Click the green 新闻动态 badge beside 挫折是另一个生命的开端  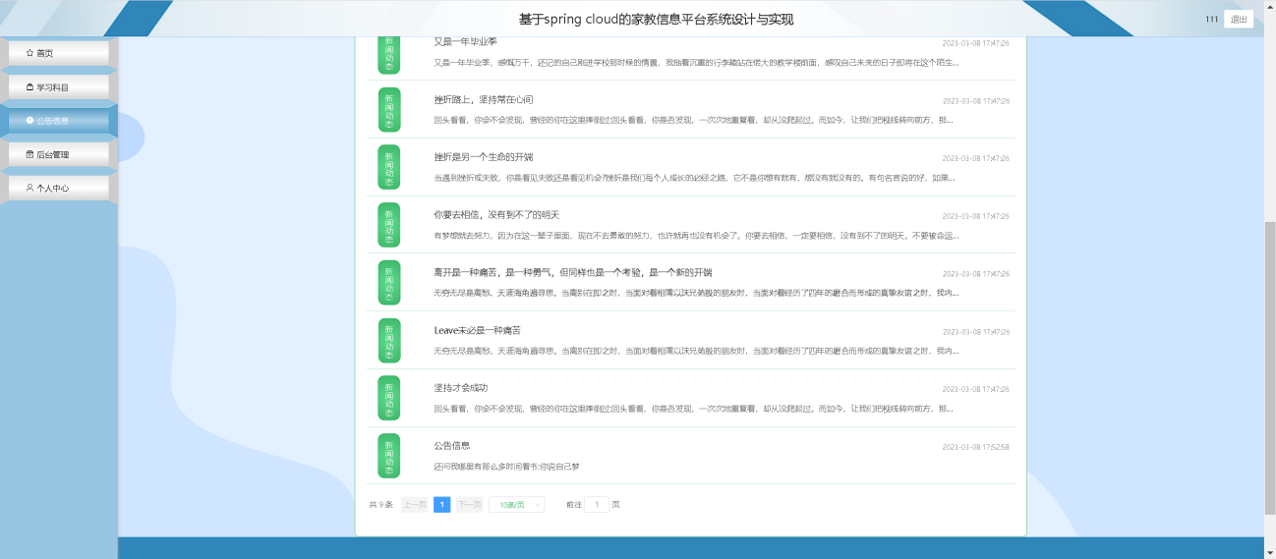click(389, 168)
